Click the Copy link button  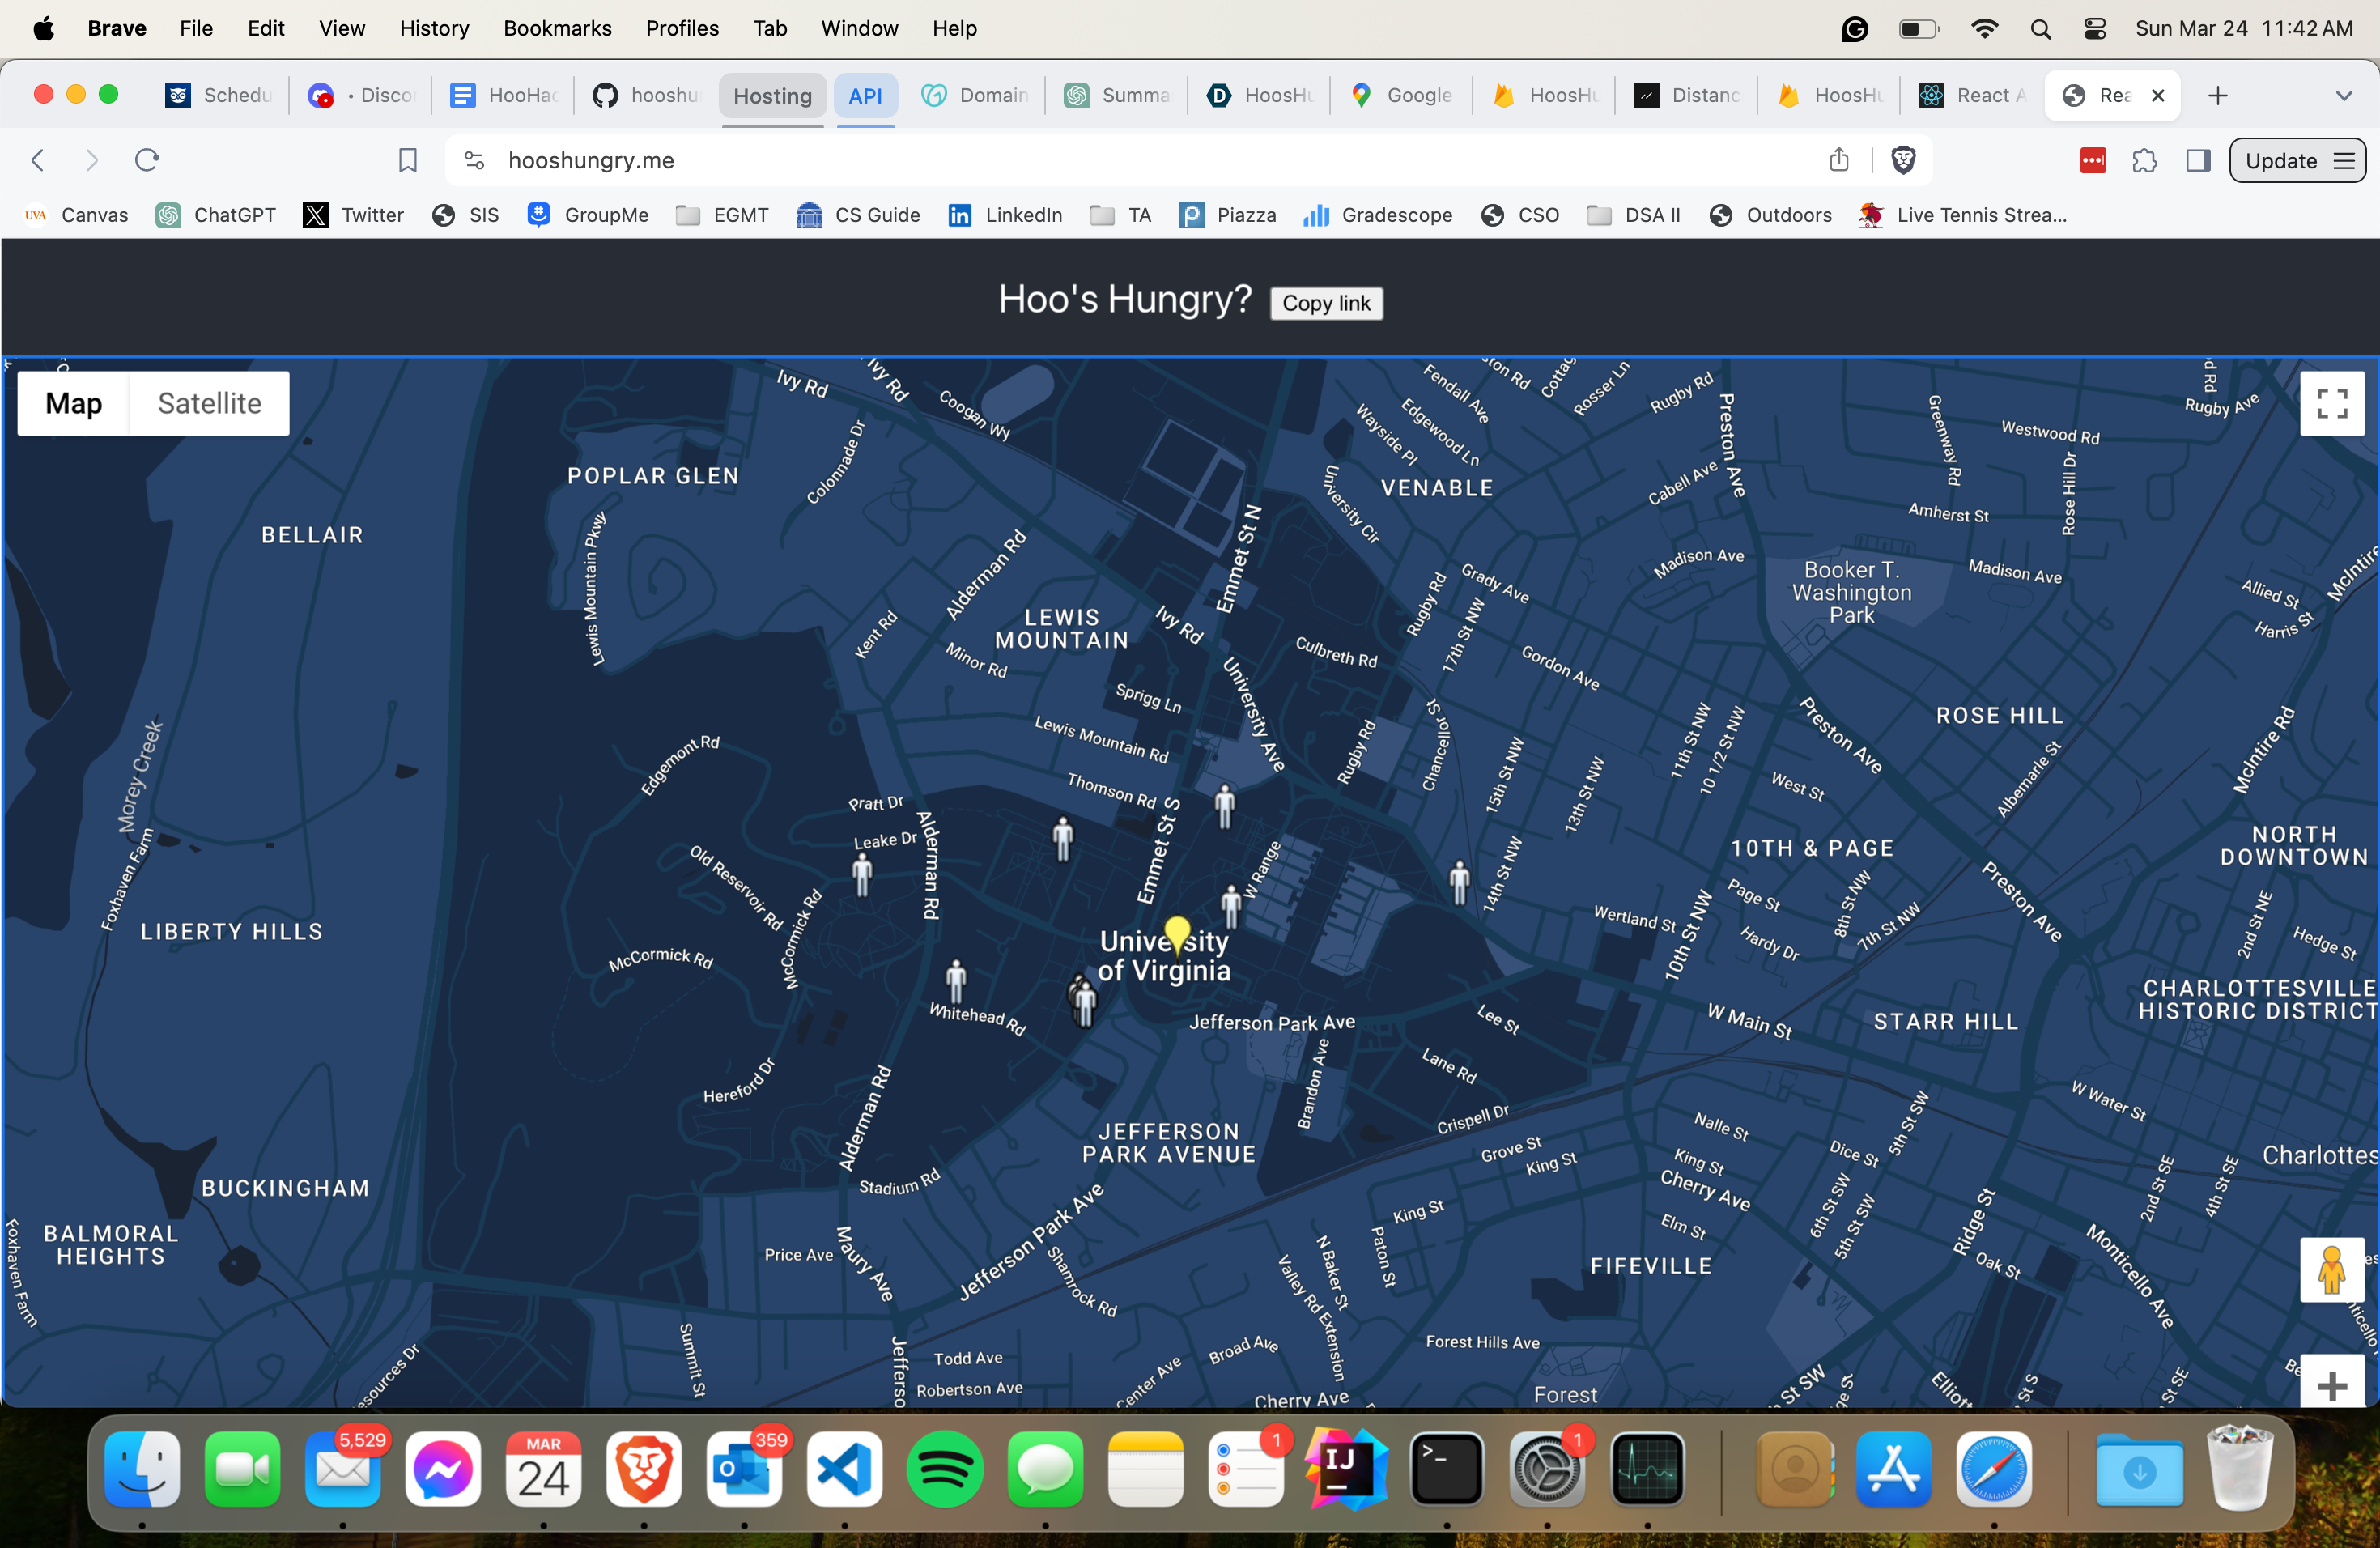[x=1326, y=303]
